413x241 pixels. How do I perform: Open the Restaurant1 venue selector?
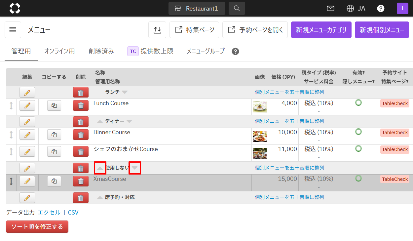[197, 8]
